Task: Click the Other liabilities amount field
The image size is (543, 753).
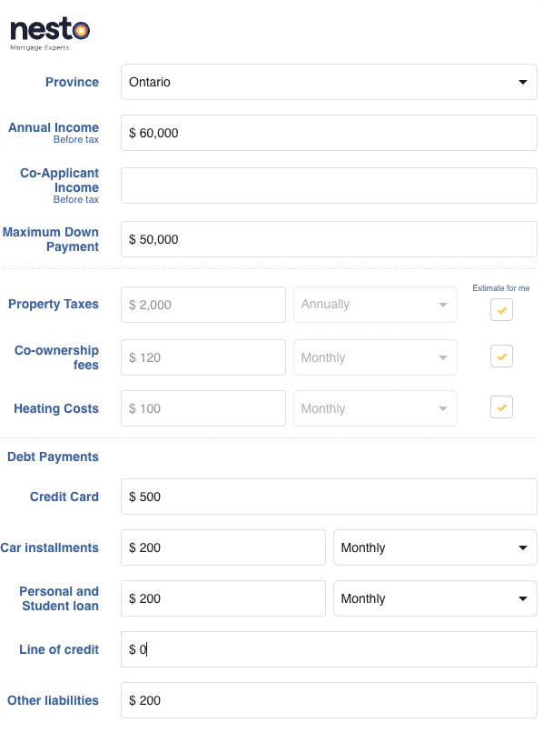Action: (x=329, y=700)
